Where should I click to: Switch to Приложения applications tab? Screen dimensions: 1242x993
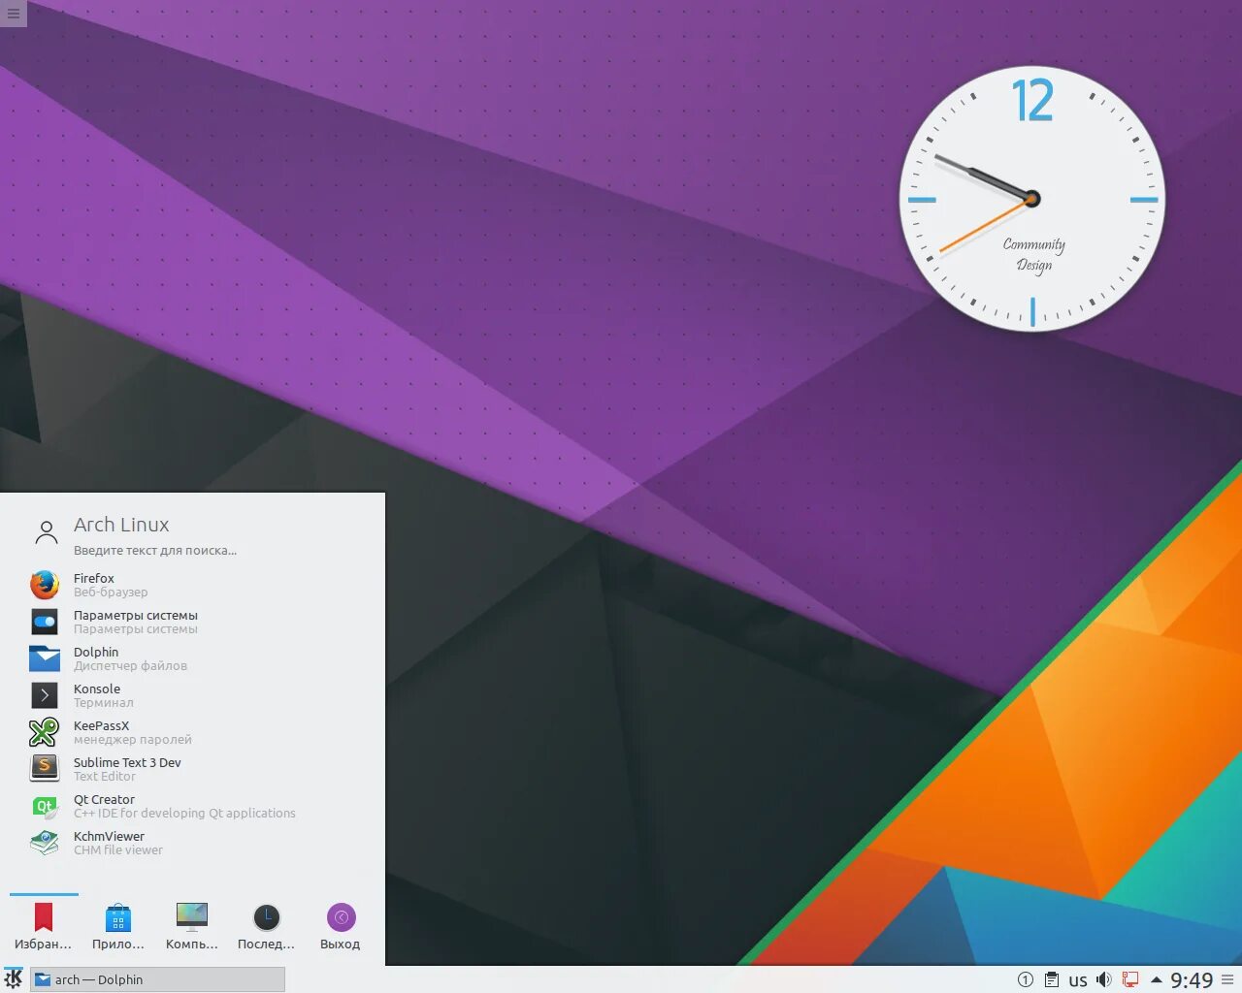[x=118, y=926]
